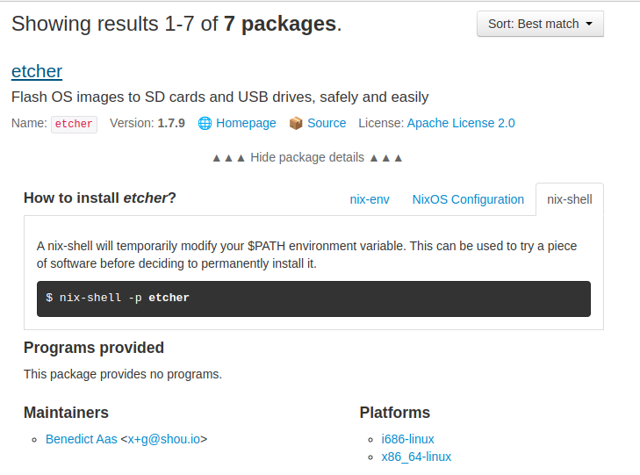Open maintainer Benedict Aas profile link
The width and height of the screenshot is (640, 475).
tap(82, 439)
